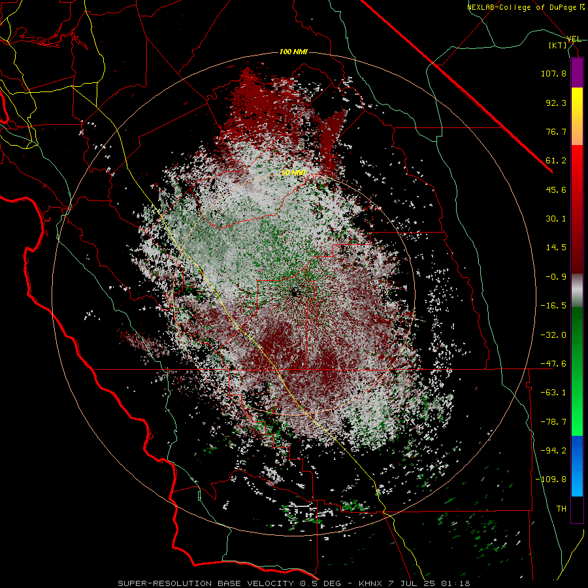
Task: Click the radar site center dot
Action: point(293,293)
